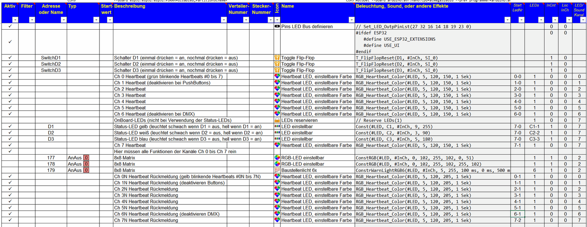
Task: Click the AnAus type cell in row 178
Action: tap(74, 164)
